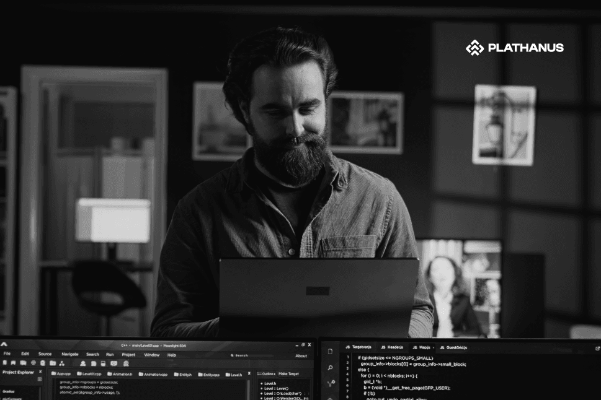Click the Moonlight SDK logo icon

click(4, 344)
